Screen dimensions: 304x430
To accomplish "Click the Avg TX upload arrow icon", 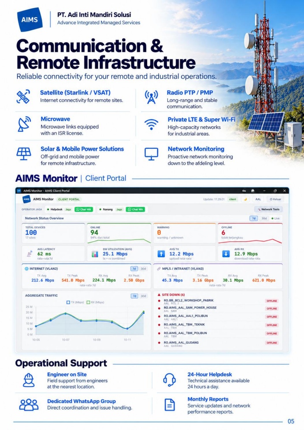I will [161, 253].
